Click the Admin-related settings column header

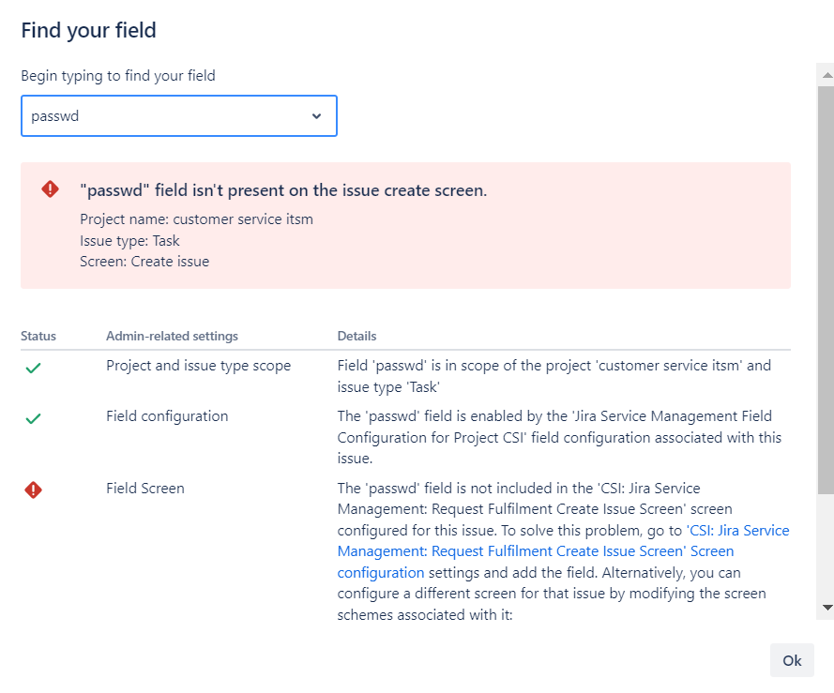[x=172, y=336]
